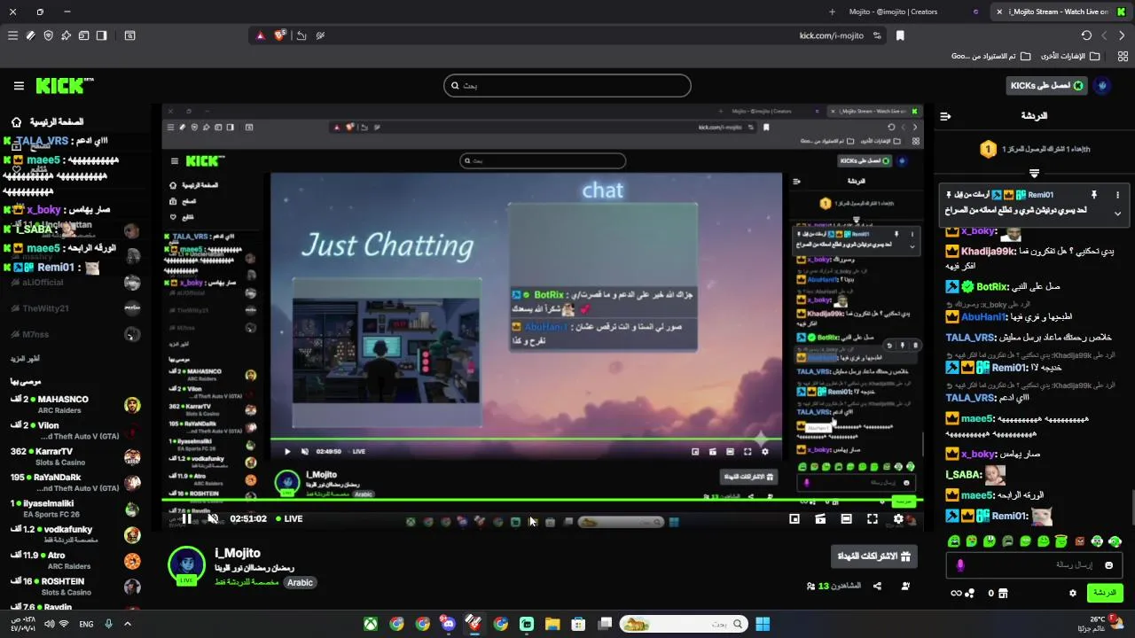Viewport: 1135px width, 638px height.
Task: Toggle picture-in-picture mini player
Action: pyautogui.click(x=794, y=519)
